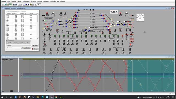The height and width of the screenshot is (99, 176).
Task: Select train 212 row in schedule
Action: 21,24
